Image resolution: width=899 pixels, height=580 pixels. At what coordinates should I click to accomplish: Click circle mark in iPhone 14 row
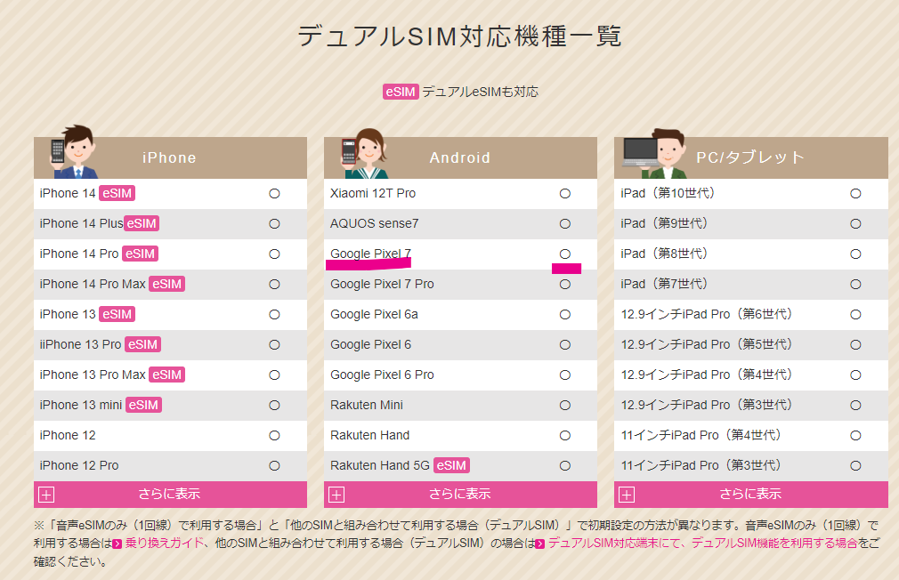pos(275,194)
